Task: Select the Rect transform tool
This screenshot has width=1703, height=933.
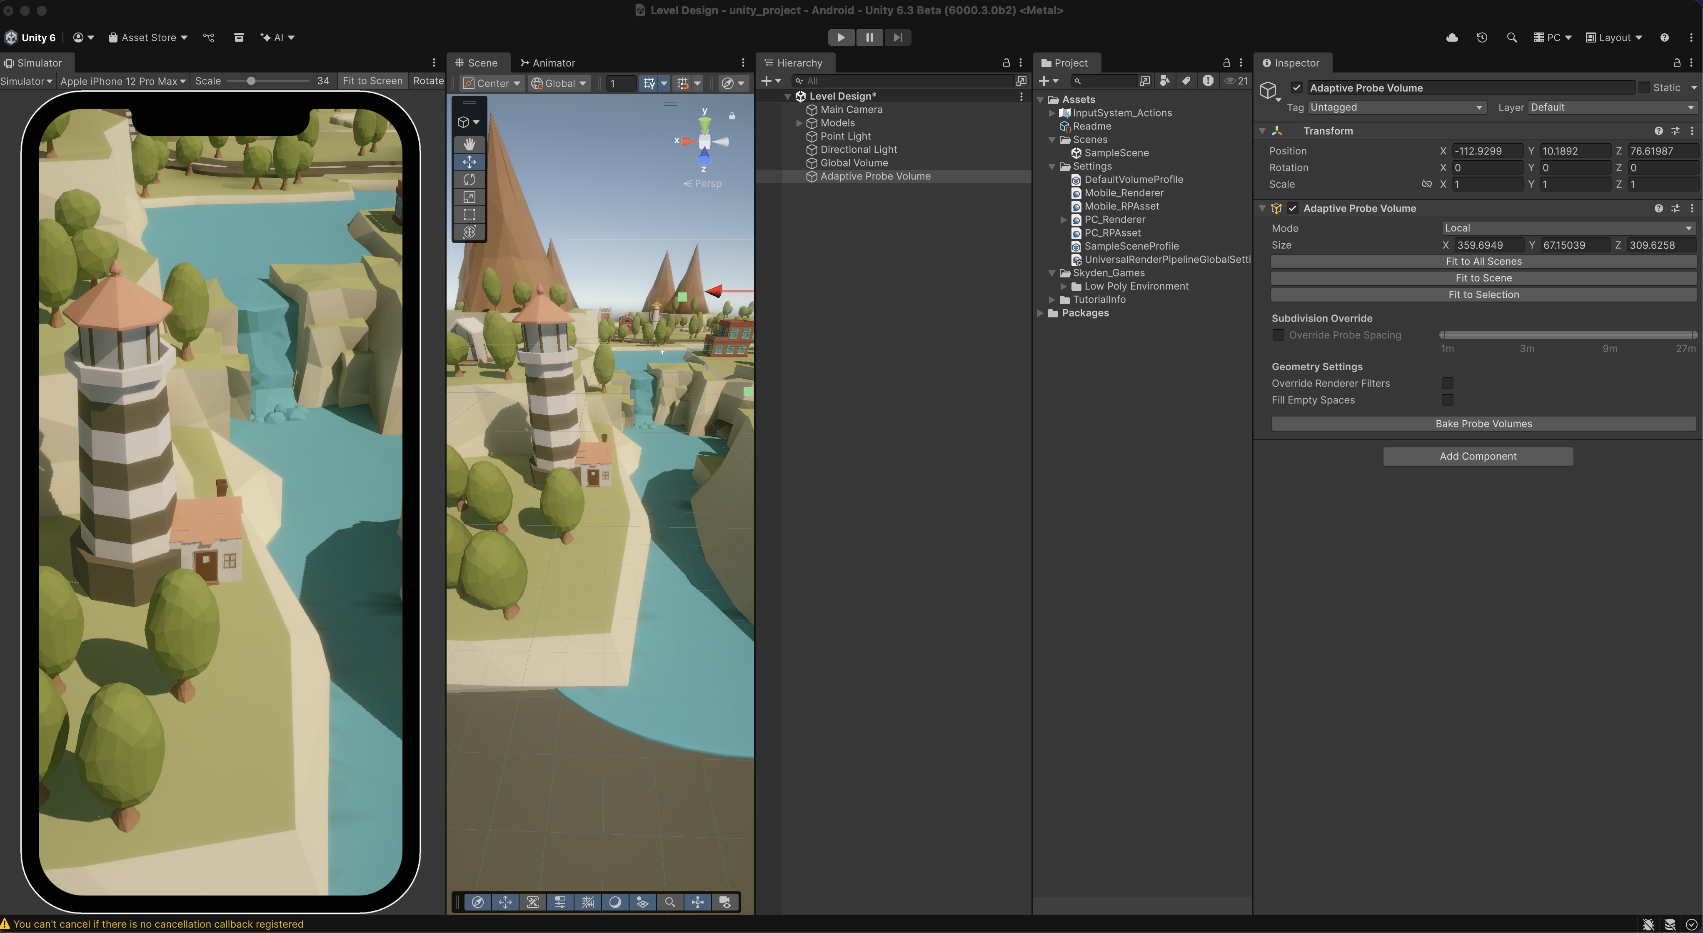Action: 469,215
